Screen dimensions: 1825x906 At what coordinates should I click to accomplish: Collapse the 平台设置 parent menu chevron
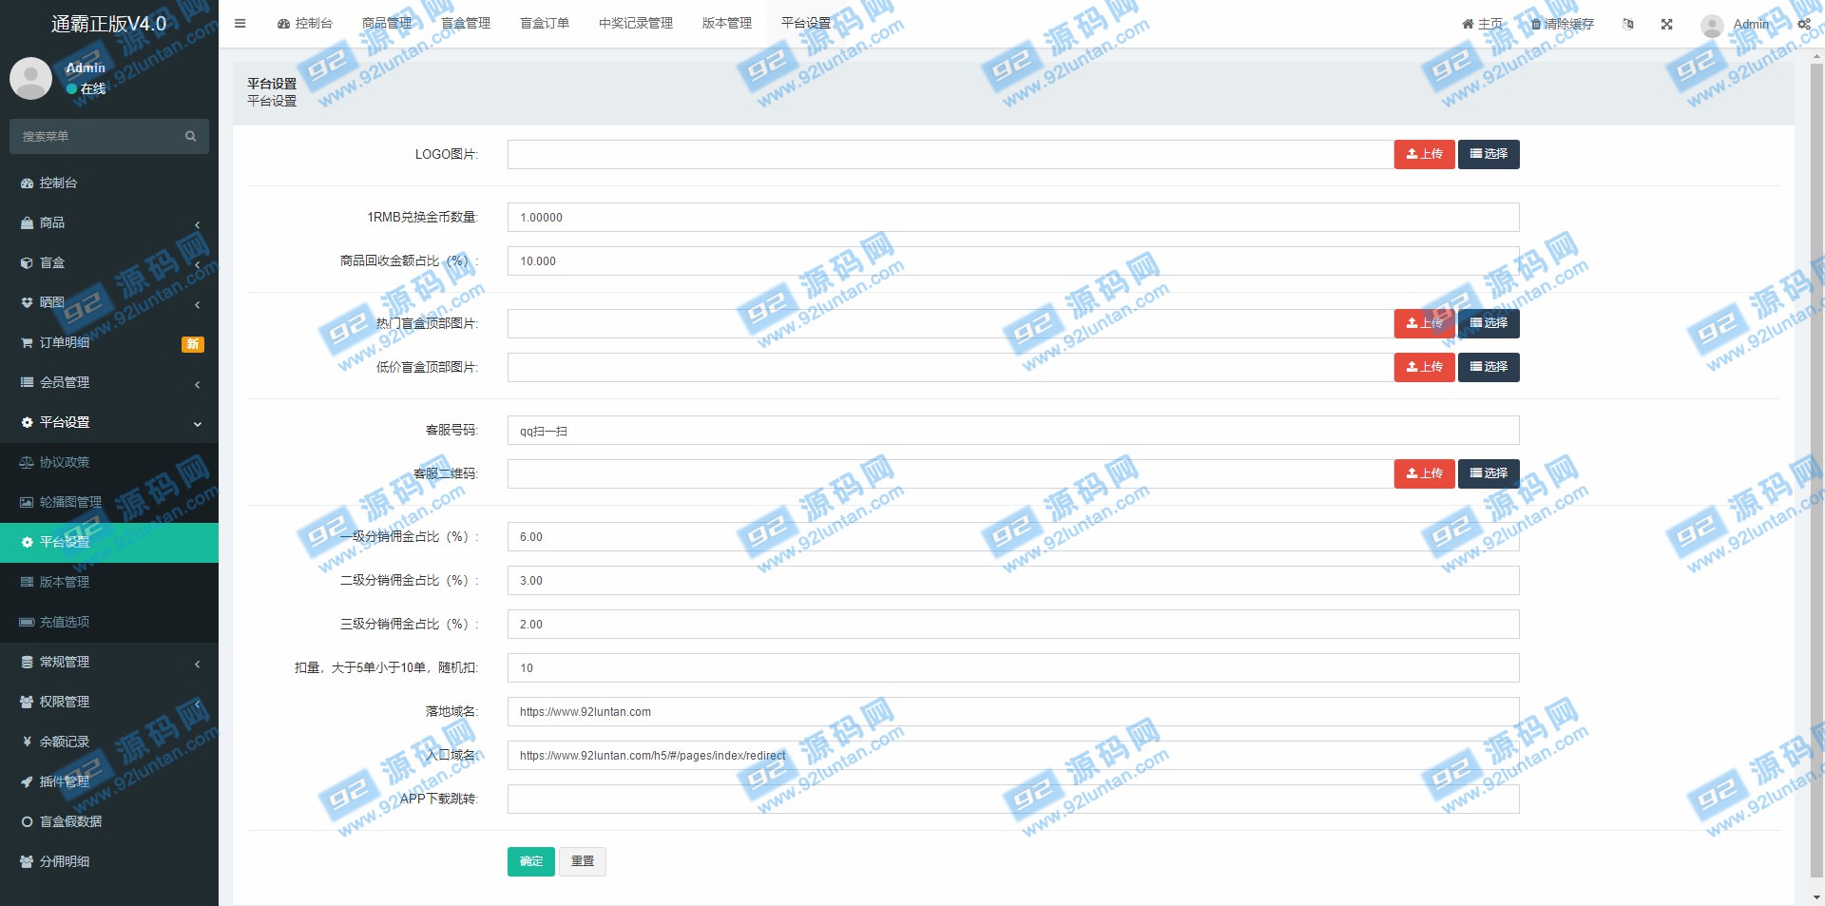click(x=198, y=424)
